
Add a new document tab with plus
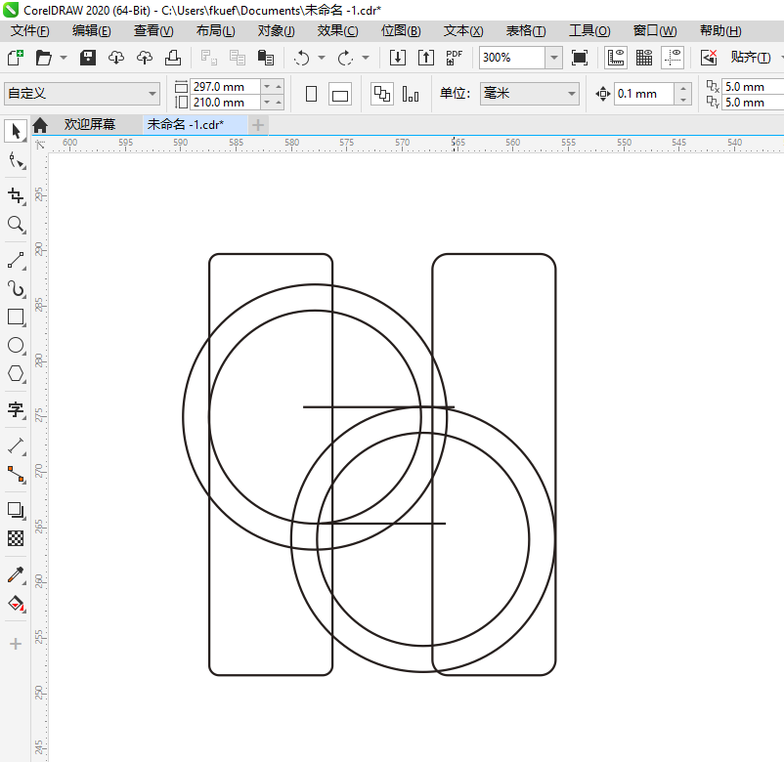258,125
